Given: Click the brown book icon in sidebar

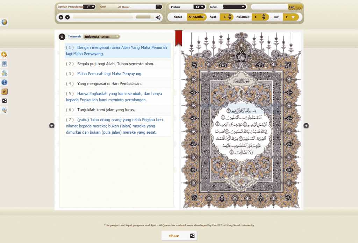Looking at the screenshot, I should click(4, 91).
